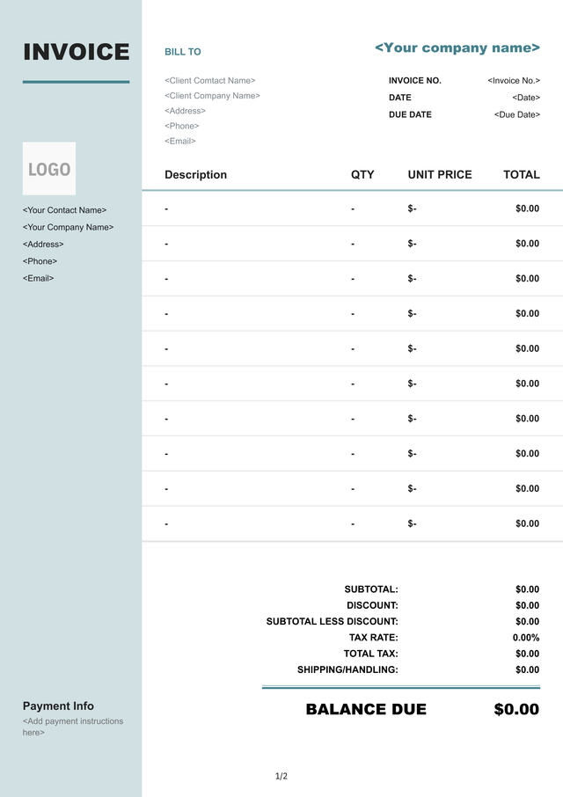Click the <Invoice No.> placeholder field
Screen dimensions: 563x797
point(514,81)
